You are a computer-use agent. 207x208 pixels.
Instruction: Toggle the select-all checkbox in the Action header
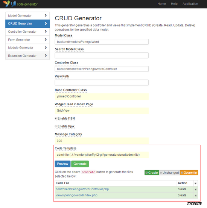coord(195,183)
